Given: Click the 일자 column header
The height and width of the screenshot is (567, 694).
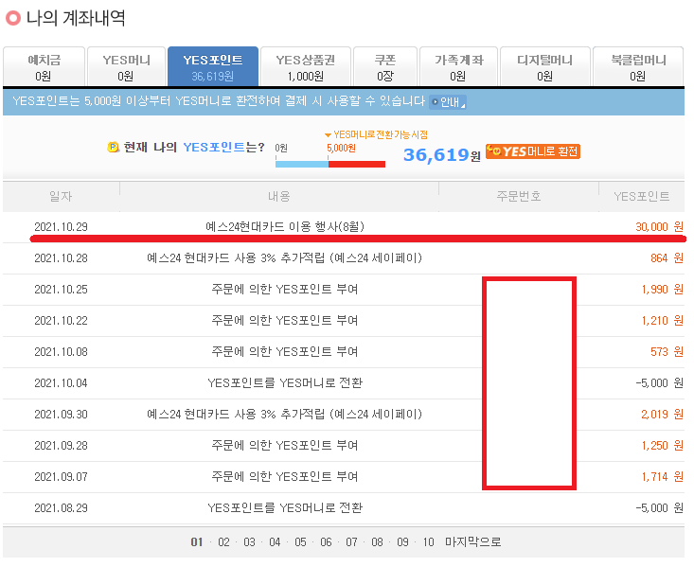Looking at the screenshot, I should pyautogui.click(x=62, y=196).
